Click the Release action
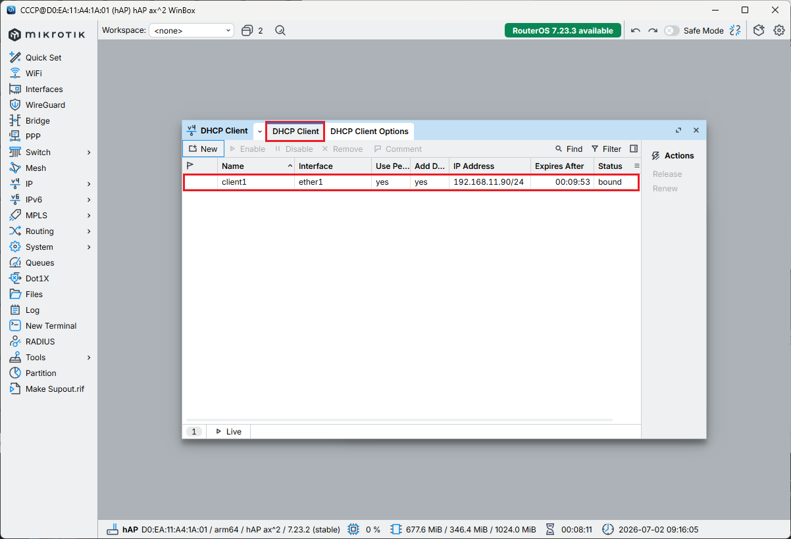This screenshot has width=791, height=539. (x=667, y=174)
